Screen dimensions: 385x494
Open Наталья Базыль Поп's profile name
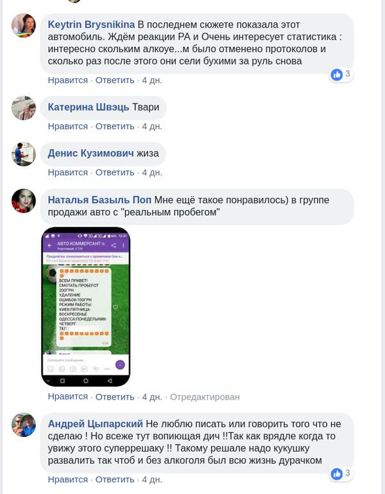click(x=99, y=200)
